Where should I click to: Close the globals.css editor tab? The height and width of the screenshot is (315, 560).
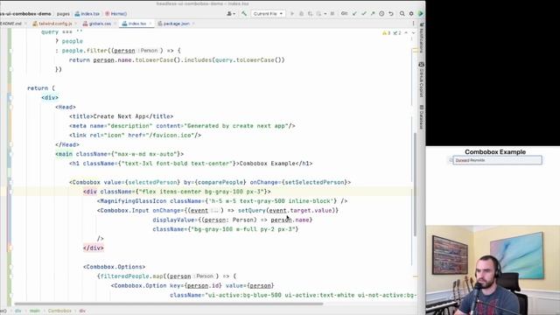[x=115, y=24]
